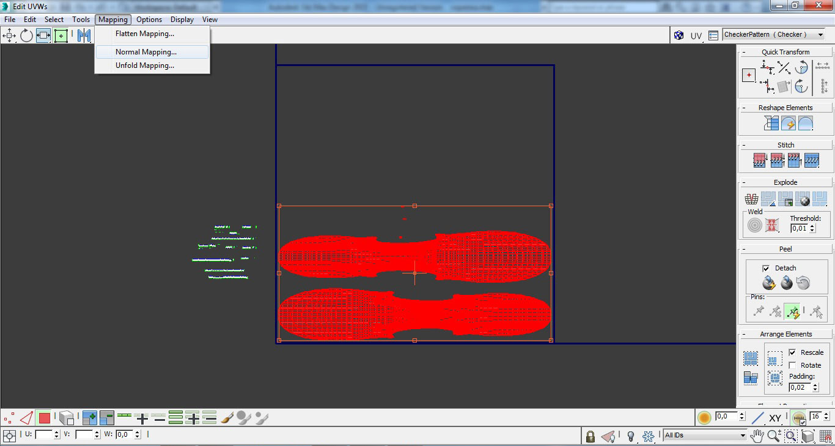Viewport: 835px width, 446px height.
Task: Select the Move tool in top toolbar
Action: click(9, 35)
